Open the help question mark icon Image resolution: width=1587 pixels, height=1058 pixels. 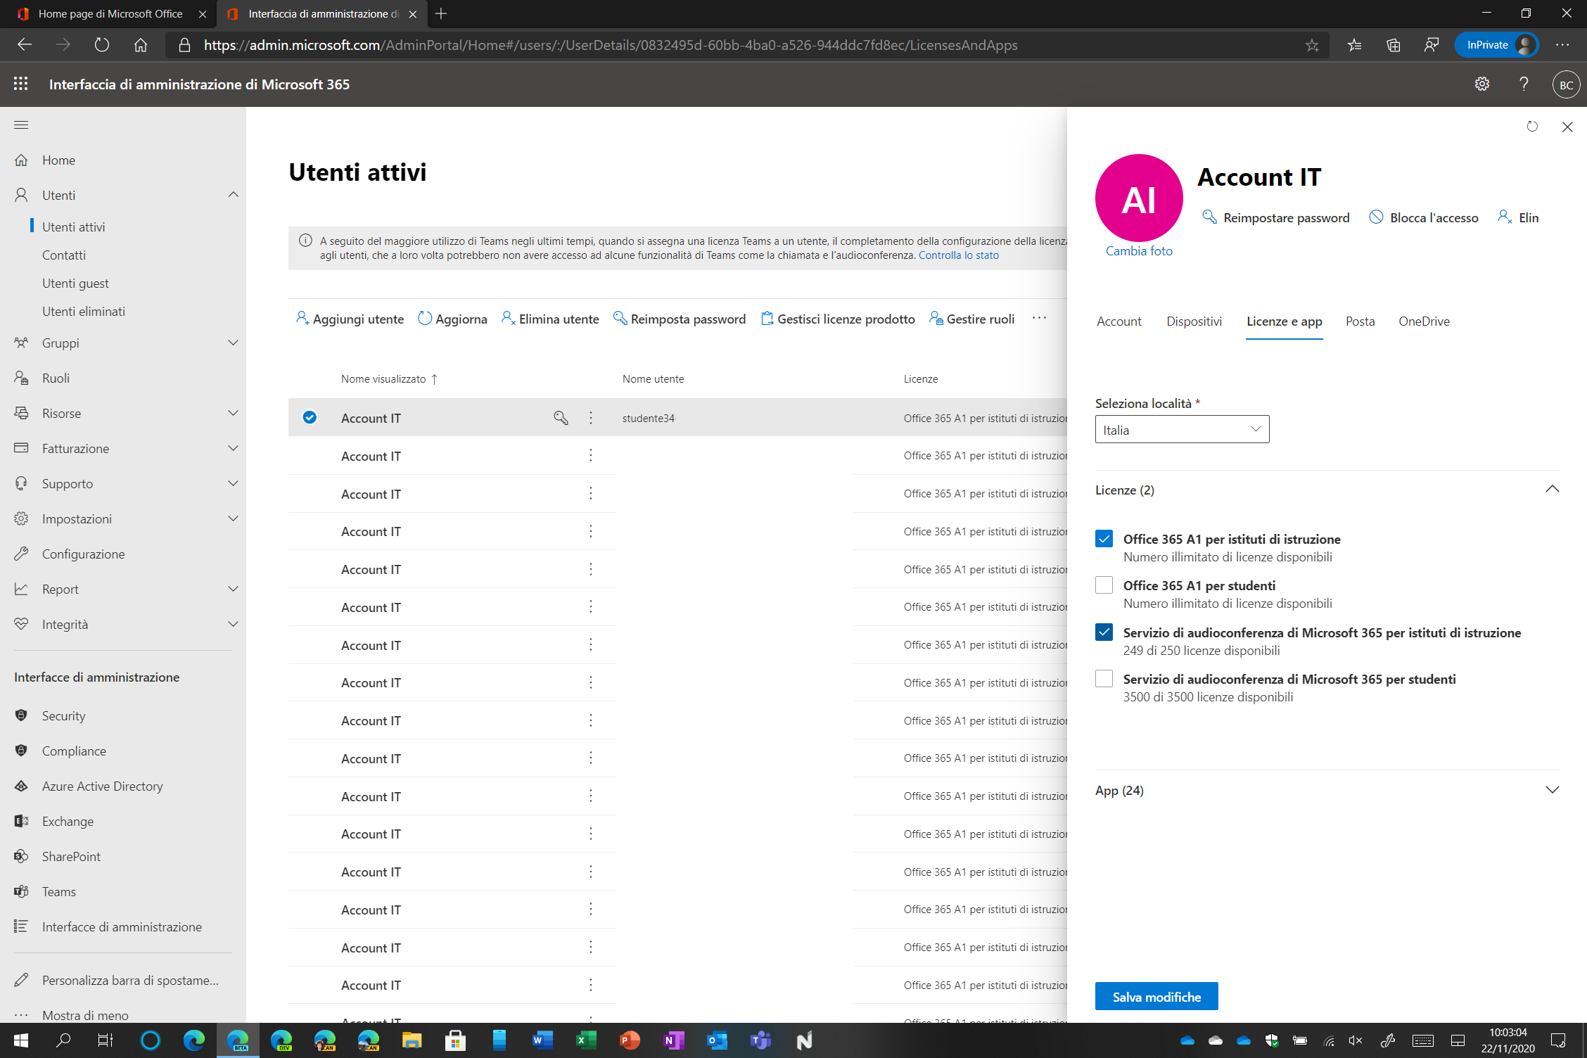[x=1524, y=84]
